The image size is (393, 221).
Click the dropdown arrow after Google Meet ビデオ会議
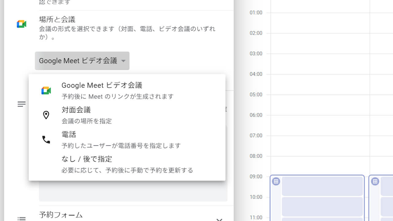pos(123,61)
